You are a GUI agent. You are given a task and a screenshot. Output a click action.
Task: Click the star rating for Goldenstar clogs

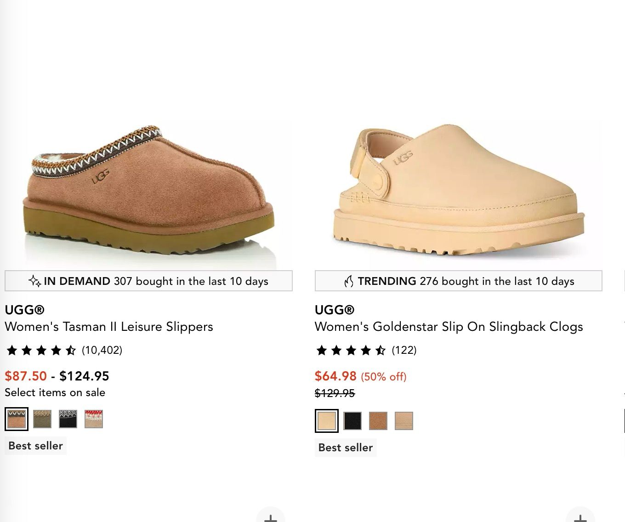coord(352,351)
